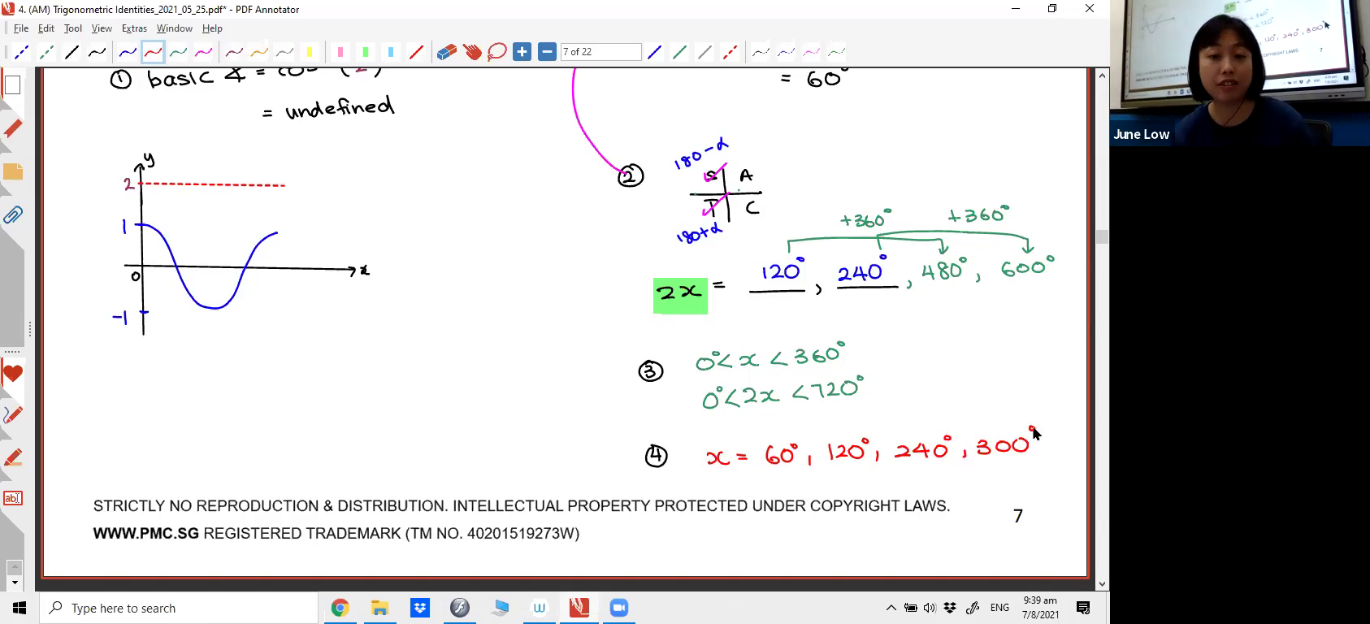Screen dimensions: 1370x624
Task: Select the green dashed line pen
Action: click(x=46, y=52)
